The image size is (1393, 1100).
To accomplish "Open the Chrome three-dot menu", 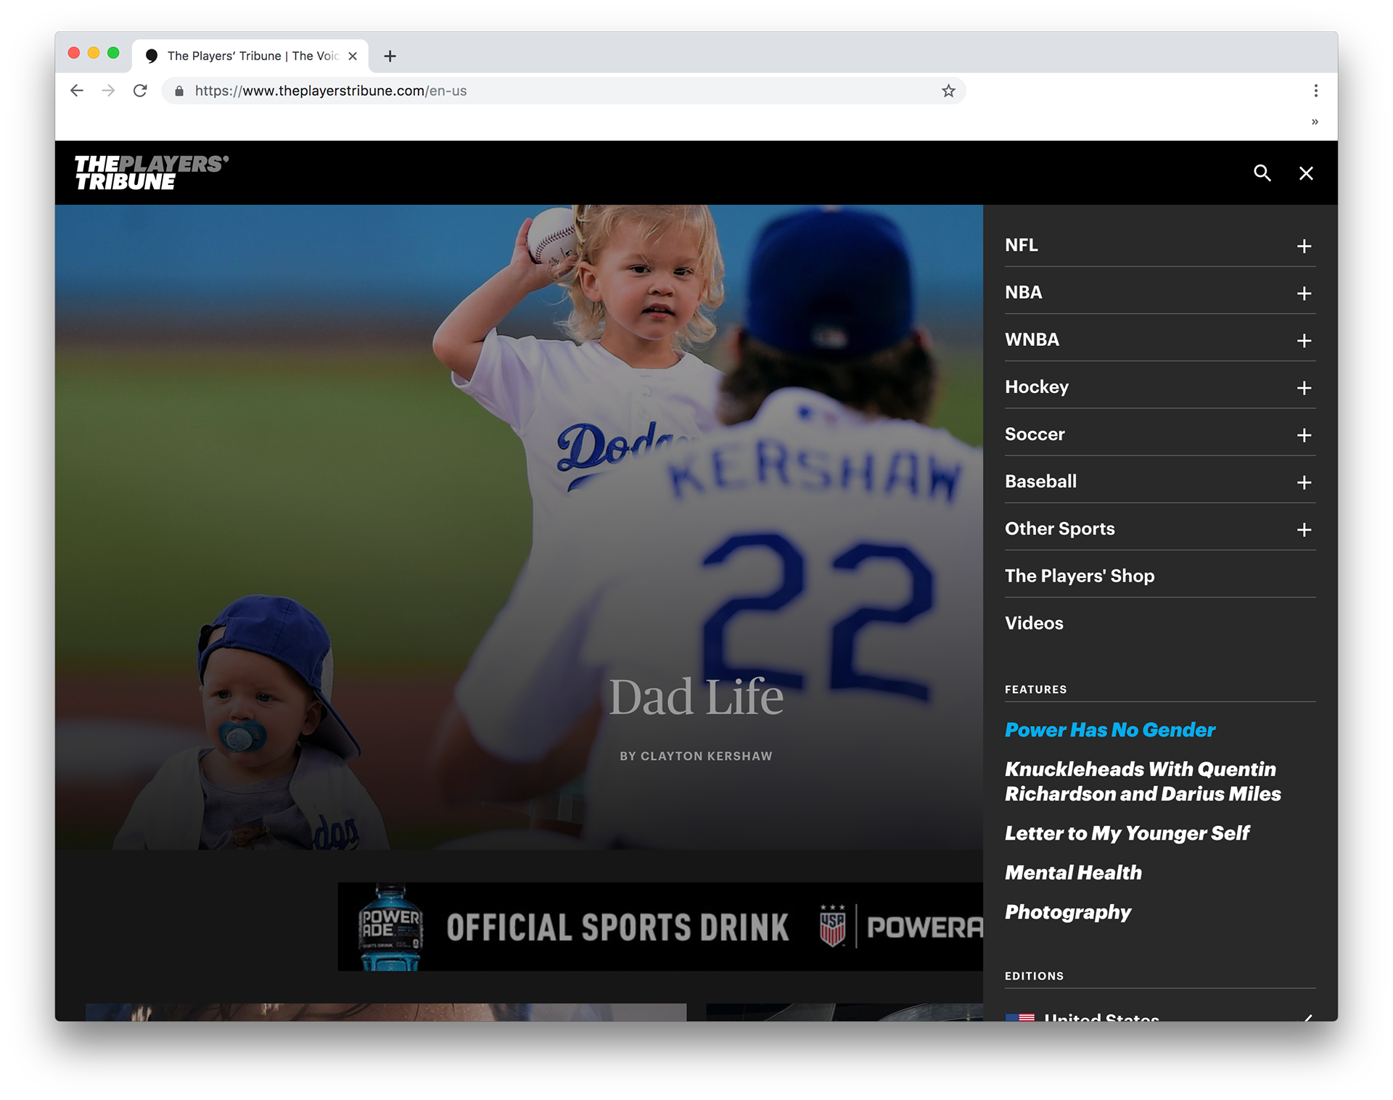I will tap(1315, 91).
